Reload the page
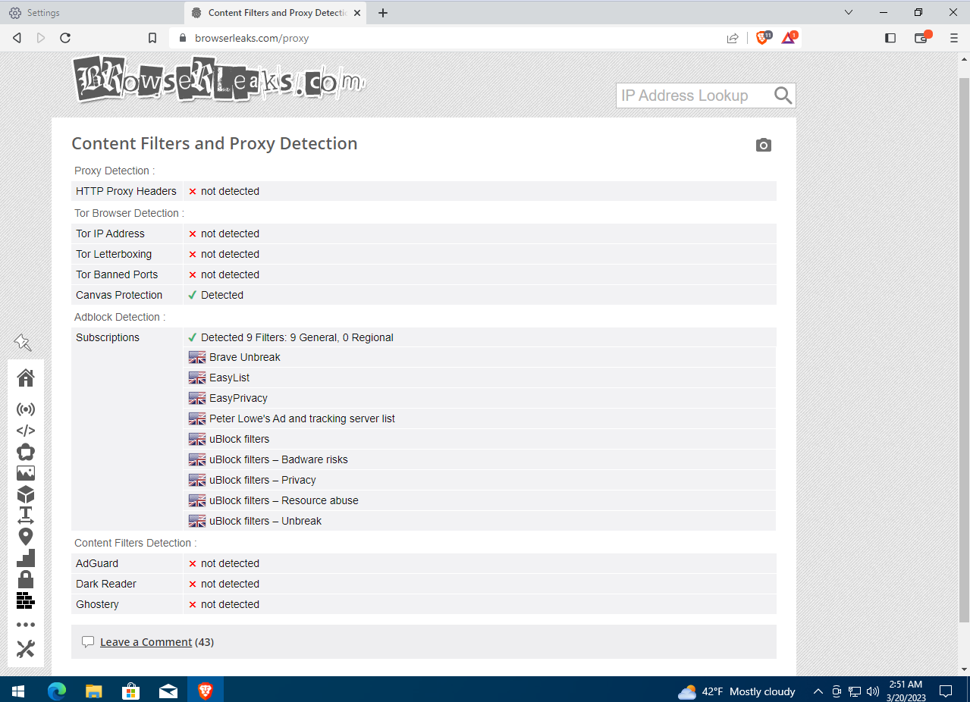The width and height of the screenshot is (970, 702). [65, 38]
